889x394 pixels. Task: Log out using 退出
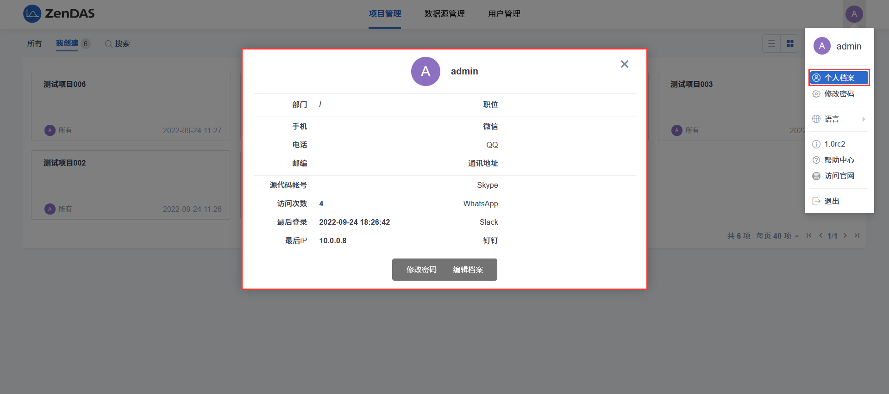pyautogui.click(x=832, y=201)
